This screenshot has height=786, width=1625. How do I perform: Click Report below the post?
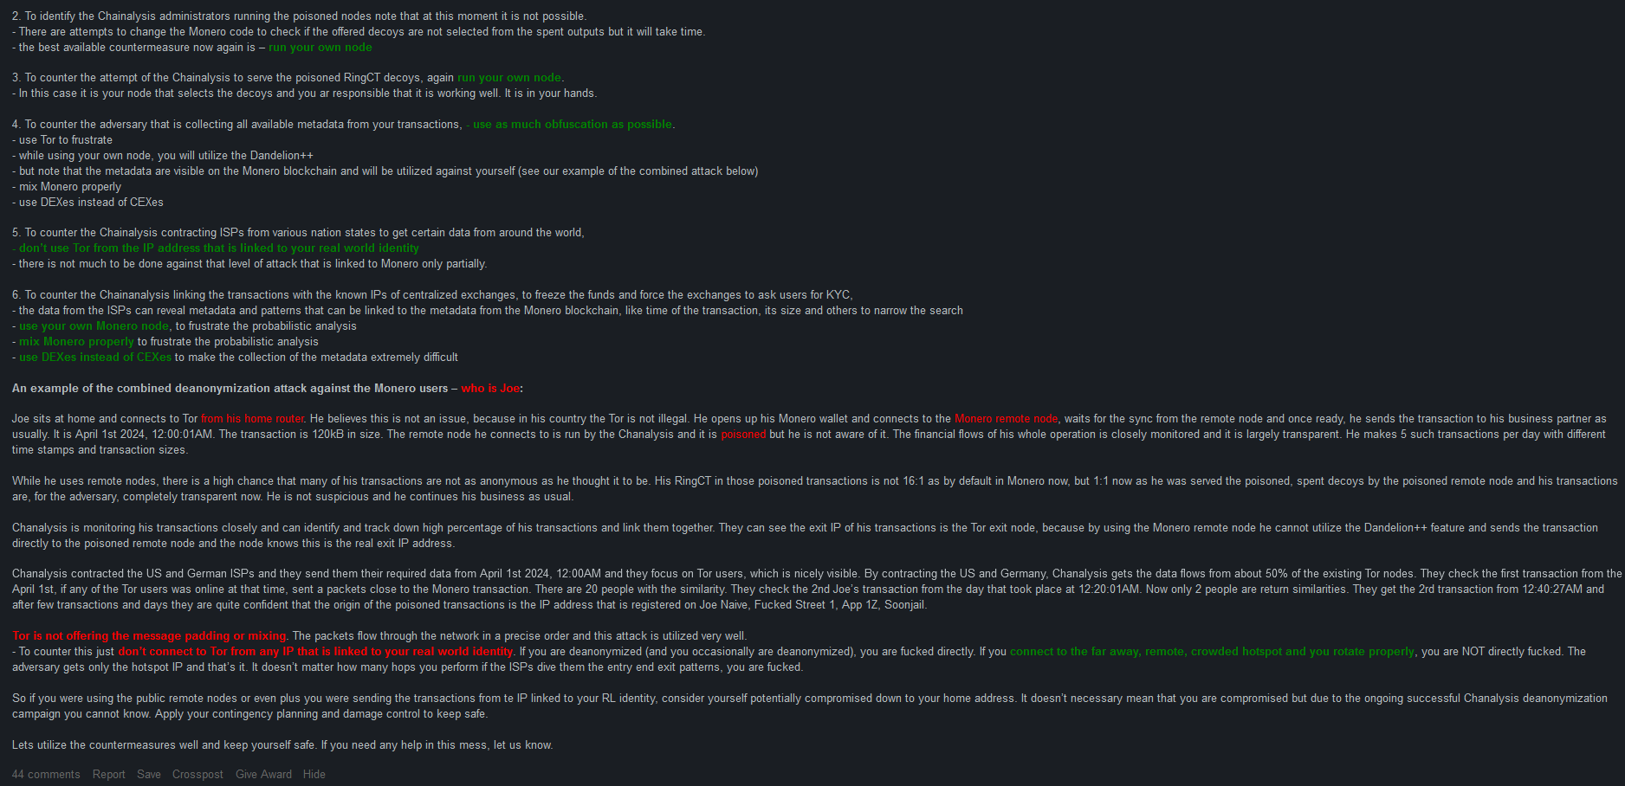coord(109,774)
